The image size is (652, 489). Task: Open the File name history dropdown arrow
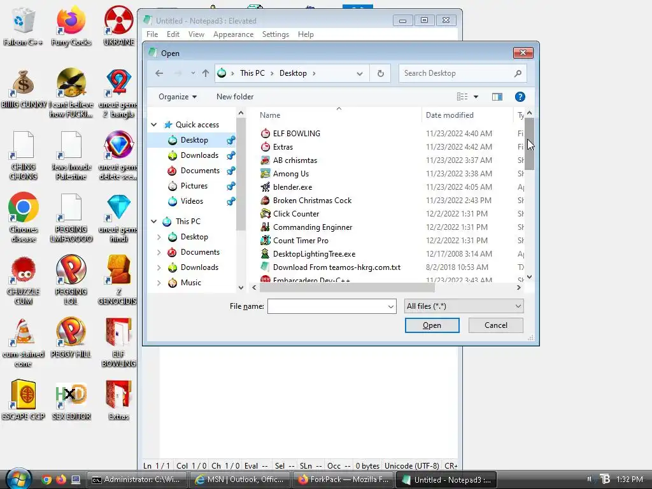point(390,307)
